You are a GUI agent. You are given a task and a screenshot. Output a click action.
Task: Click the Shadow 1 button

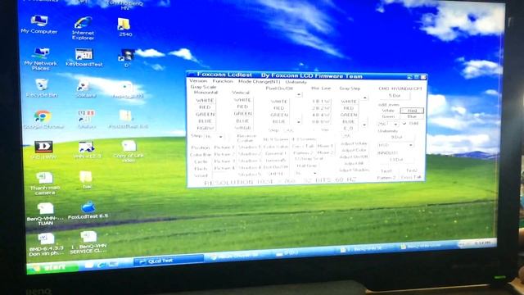[x=249, y=147]
